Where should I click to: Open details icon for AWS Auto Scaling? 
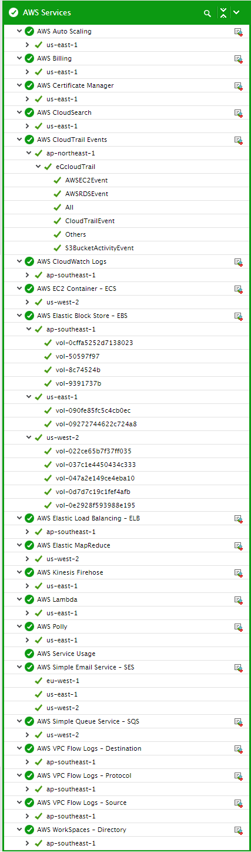tap(239, 32)
